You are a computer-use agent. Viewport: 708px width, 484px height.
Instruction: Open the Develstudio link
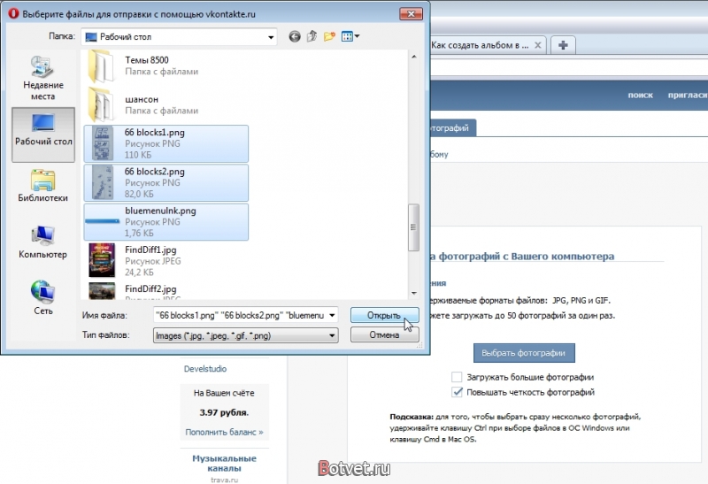[205, 369]
